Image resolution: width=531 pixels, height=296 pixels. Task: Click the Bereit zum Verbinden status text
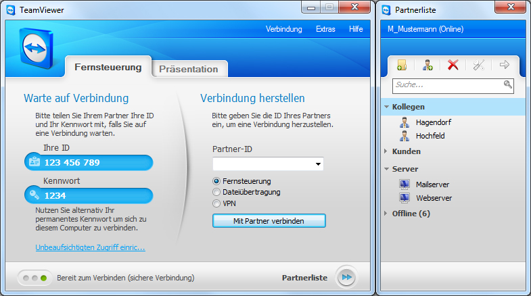(126, 278)
